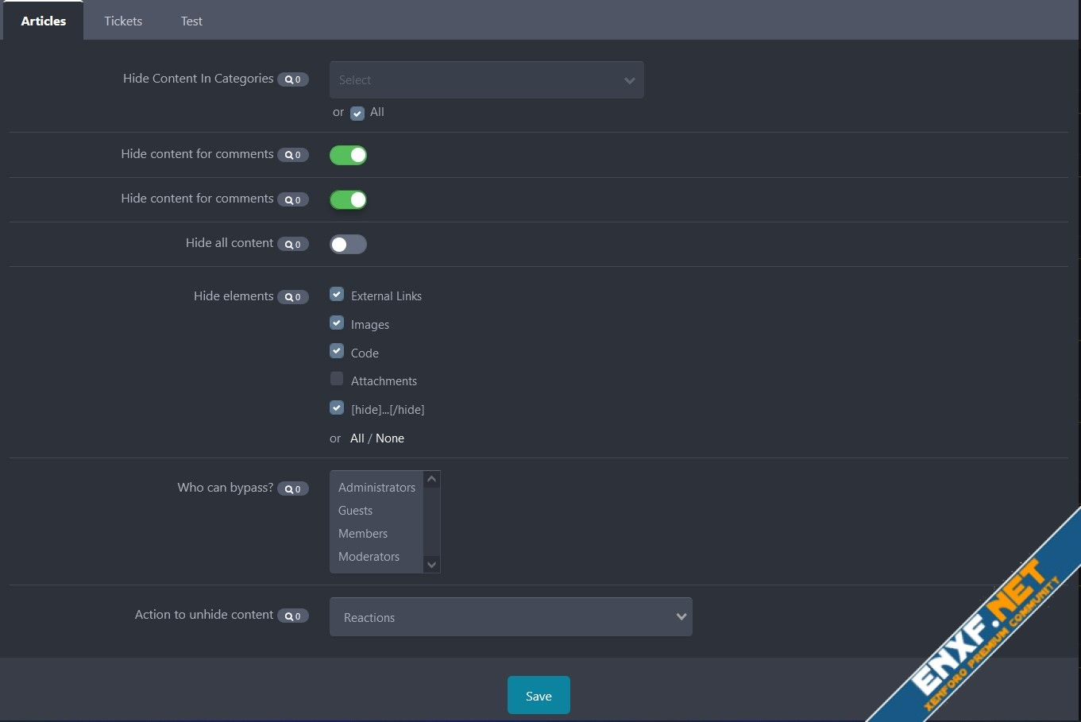Open the Test tab
Screen dimensions: 1081x722
(191, 21)
